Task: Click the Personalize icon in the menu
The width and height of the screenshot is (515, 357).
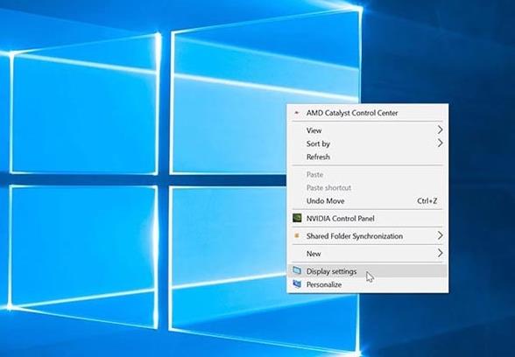Action: point(297,283)
